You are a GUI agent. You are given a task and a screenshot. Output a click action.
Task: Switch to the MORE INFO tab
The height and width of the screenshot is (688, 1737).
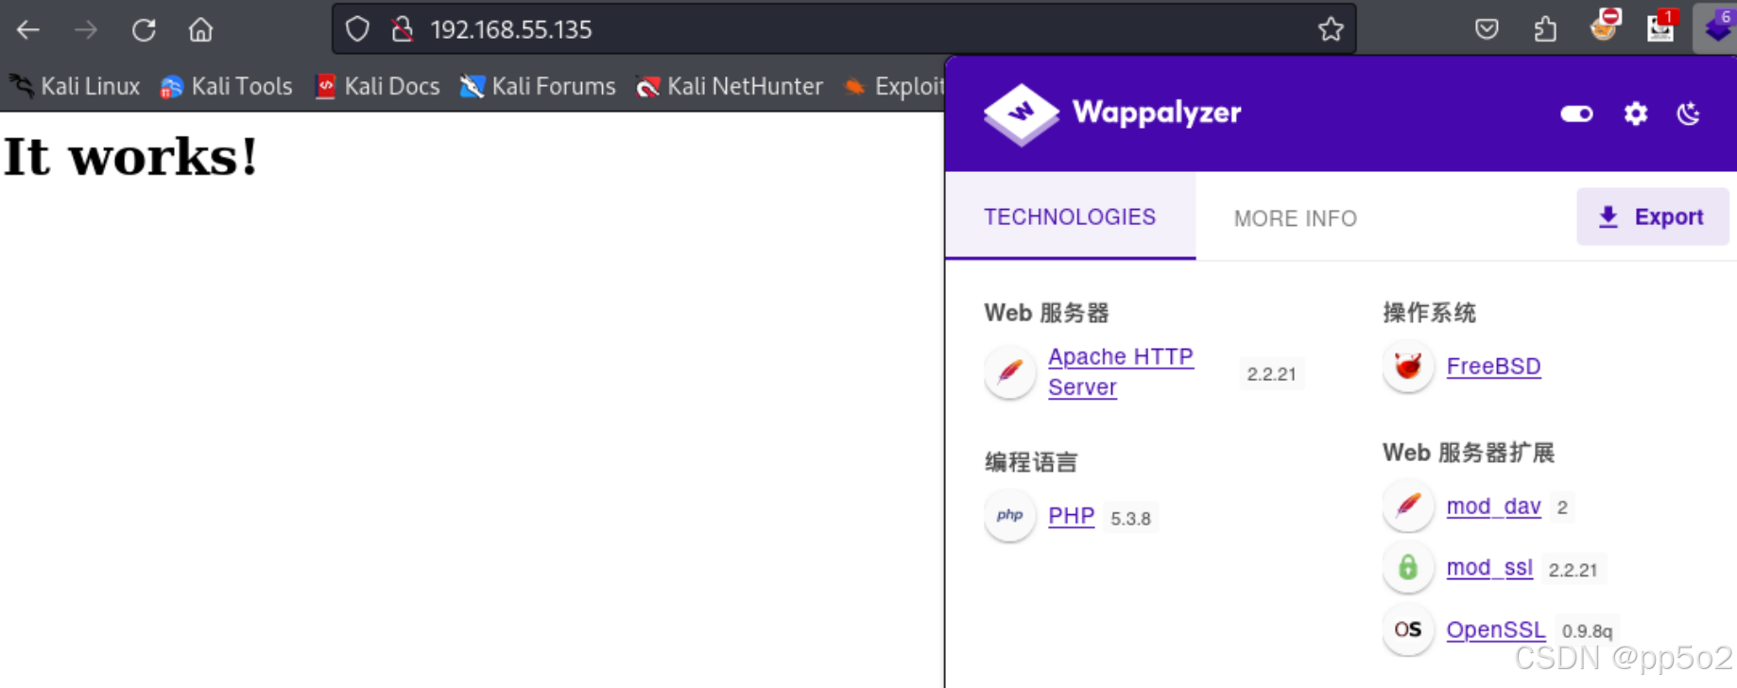click(x=1296, y=218)
